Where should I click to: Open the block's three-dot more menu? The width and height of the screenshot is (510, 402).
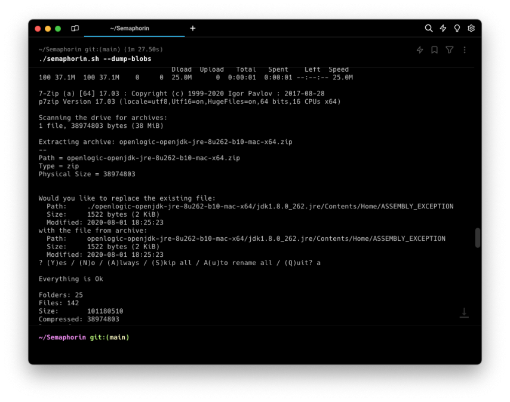pyautogui.click(x=465, y=50)
